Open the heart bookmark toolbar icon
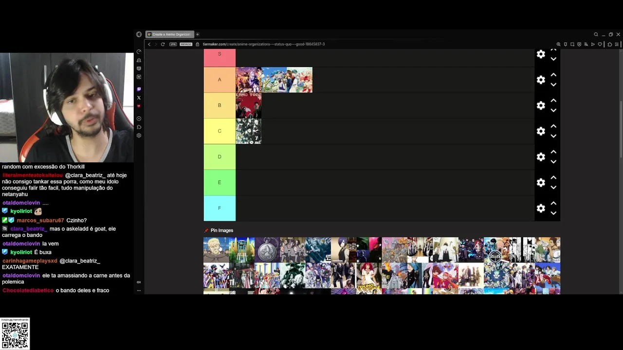 tap(600, 44)
